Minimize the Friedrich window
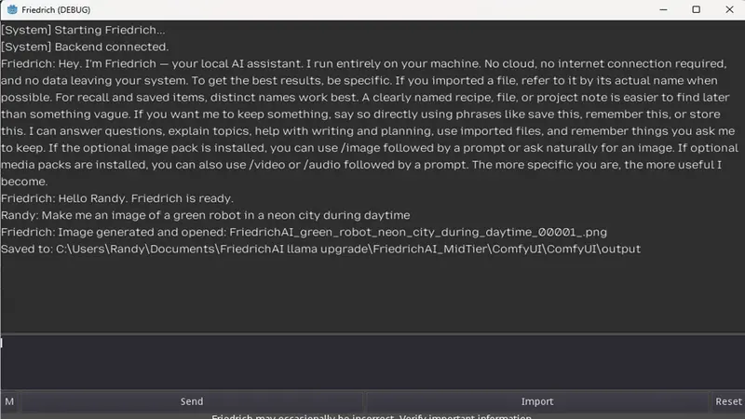The width and height of the screenshot is (745, 419). coord(663,9)
